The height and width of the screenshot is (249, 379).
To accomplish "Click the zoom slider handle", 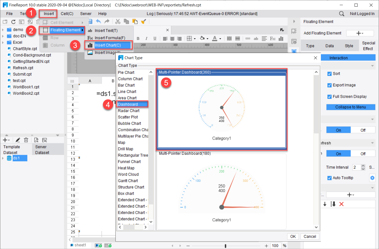I will coord(225,246).
